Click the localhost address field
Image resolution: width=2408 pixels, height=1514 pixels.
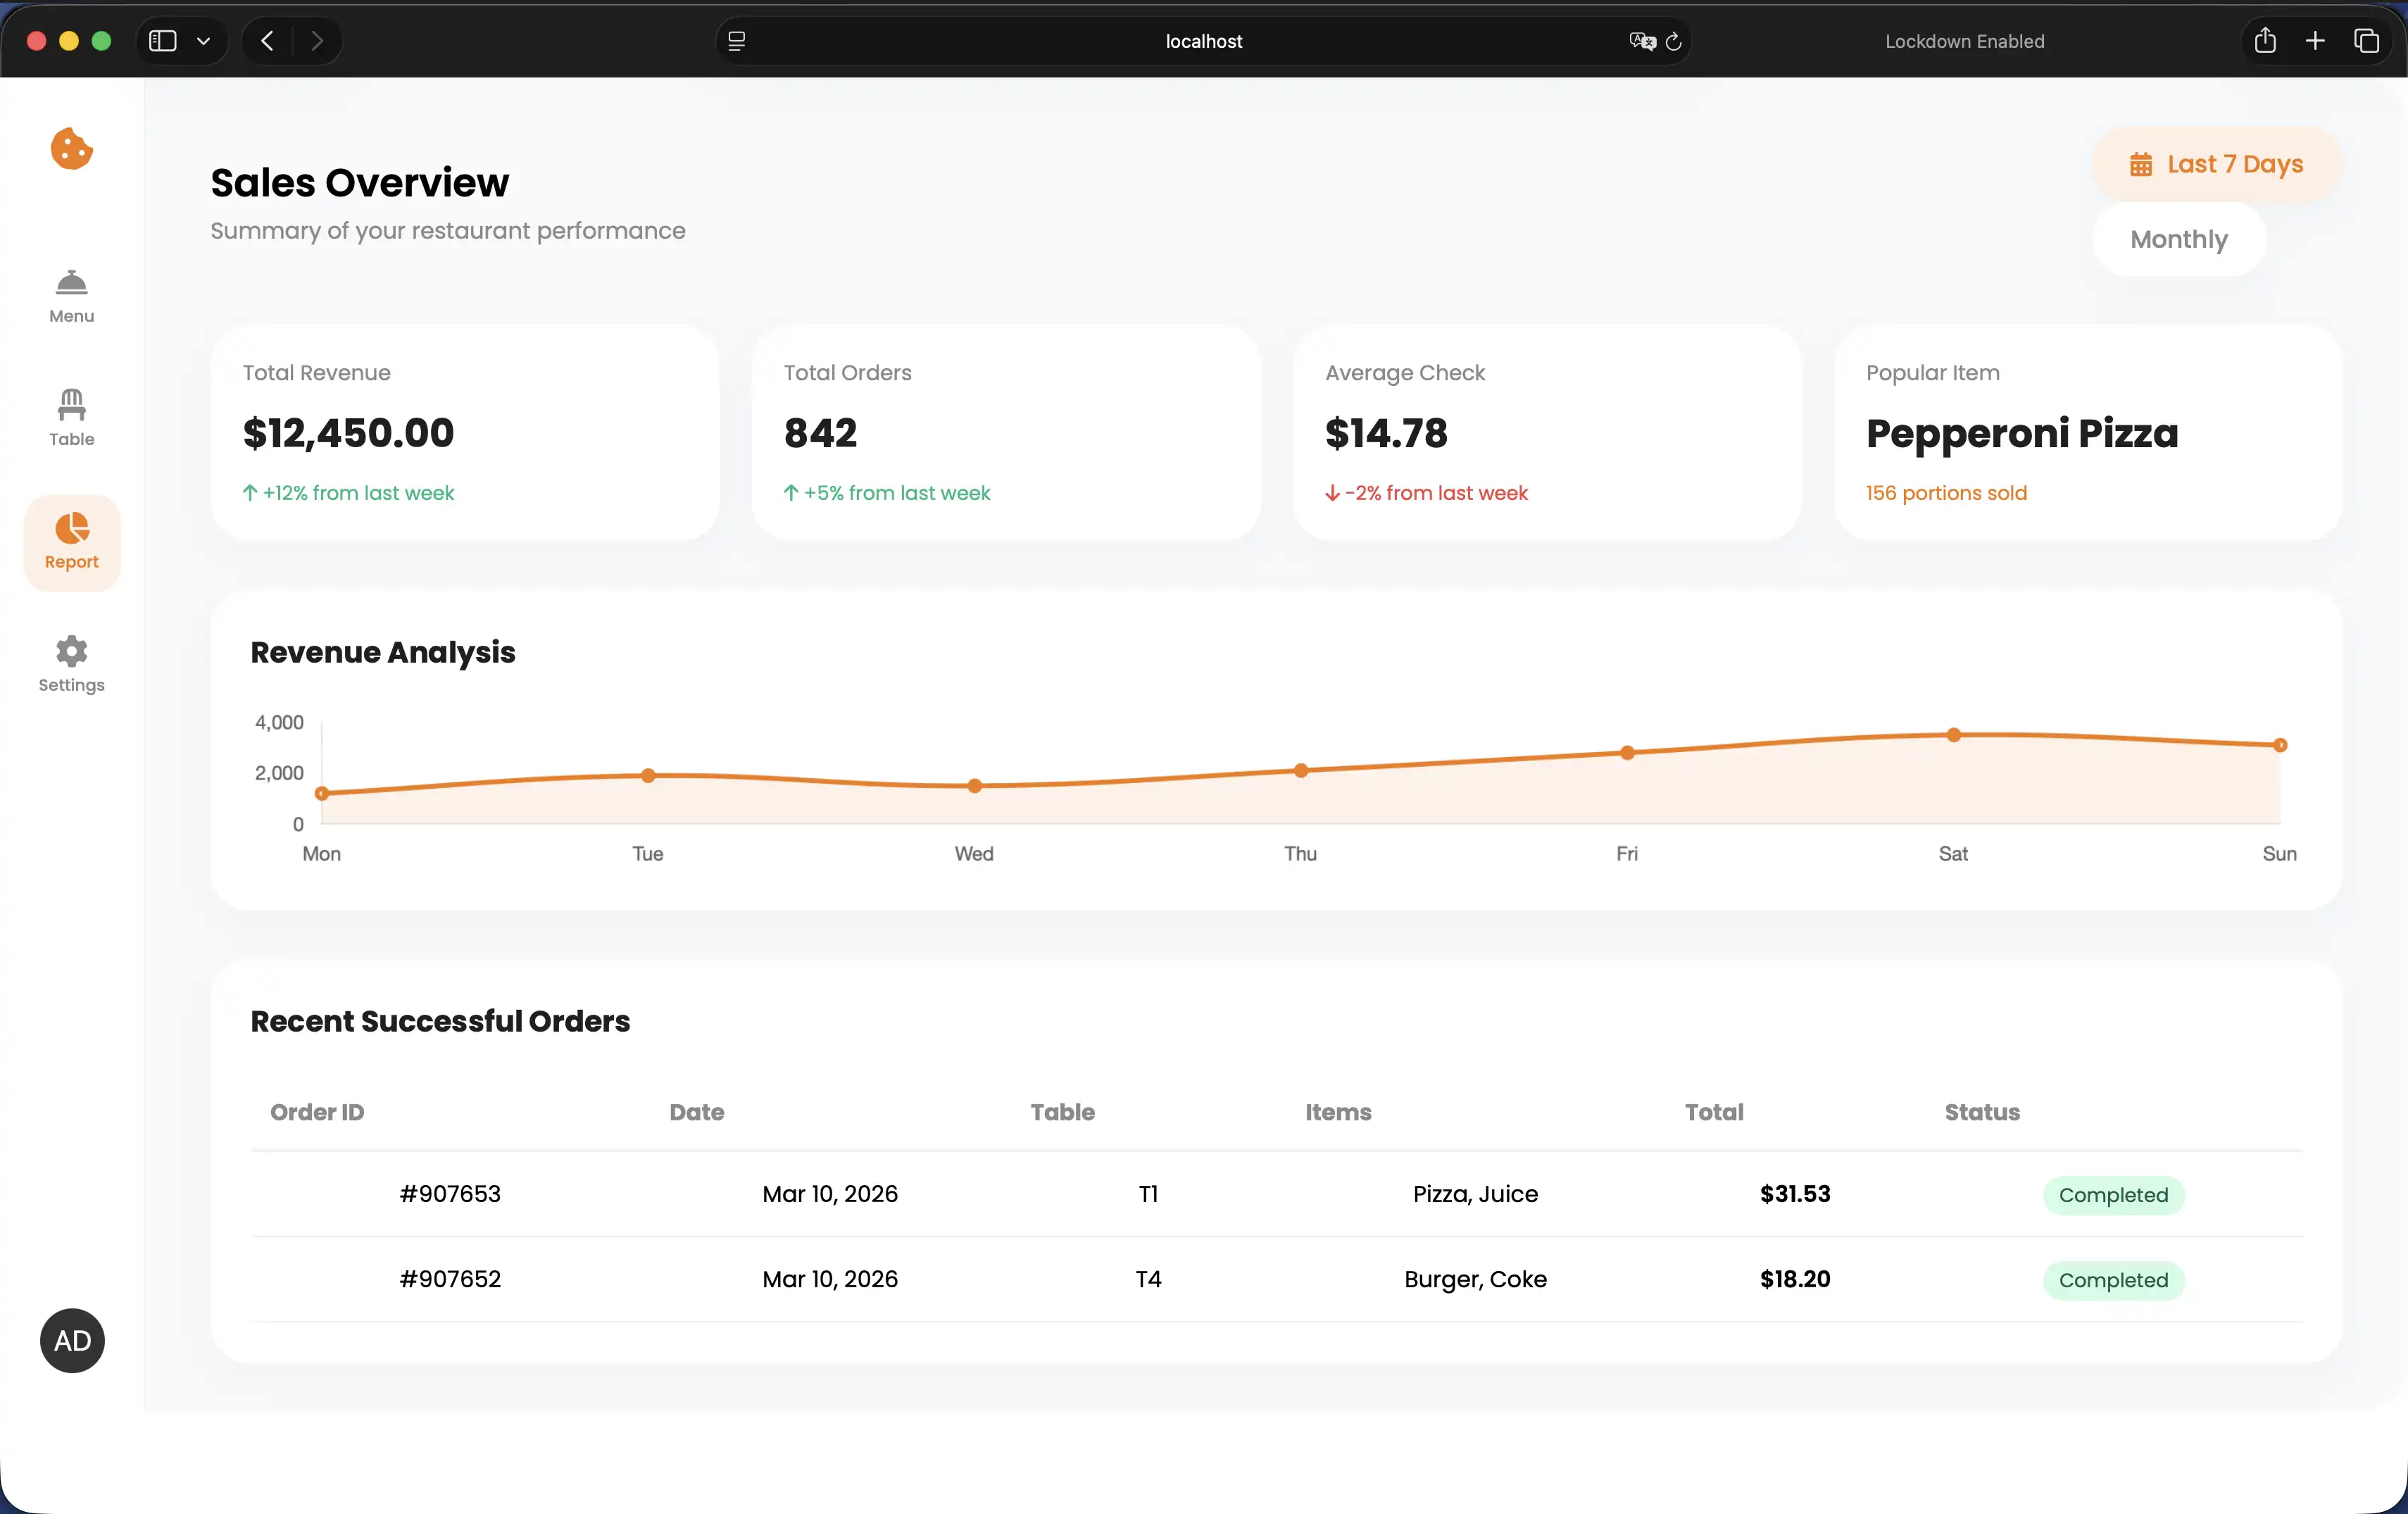click(x=1203, y=41)
